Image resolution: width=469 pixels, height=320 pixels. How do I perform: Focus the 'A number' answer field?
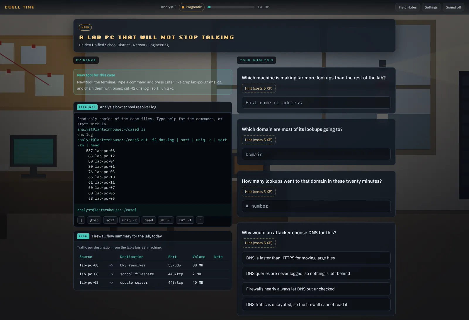click(316, 206)
